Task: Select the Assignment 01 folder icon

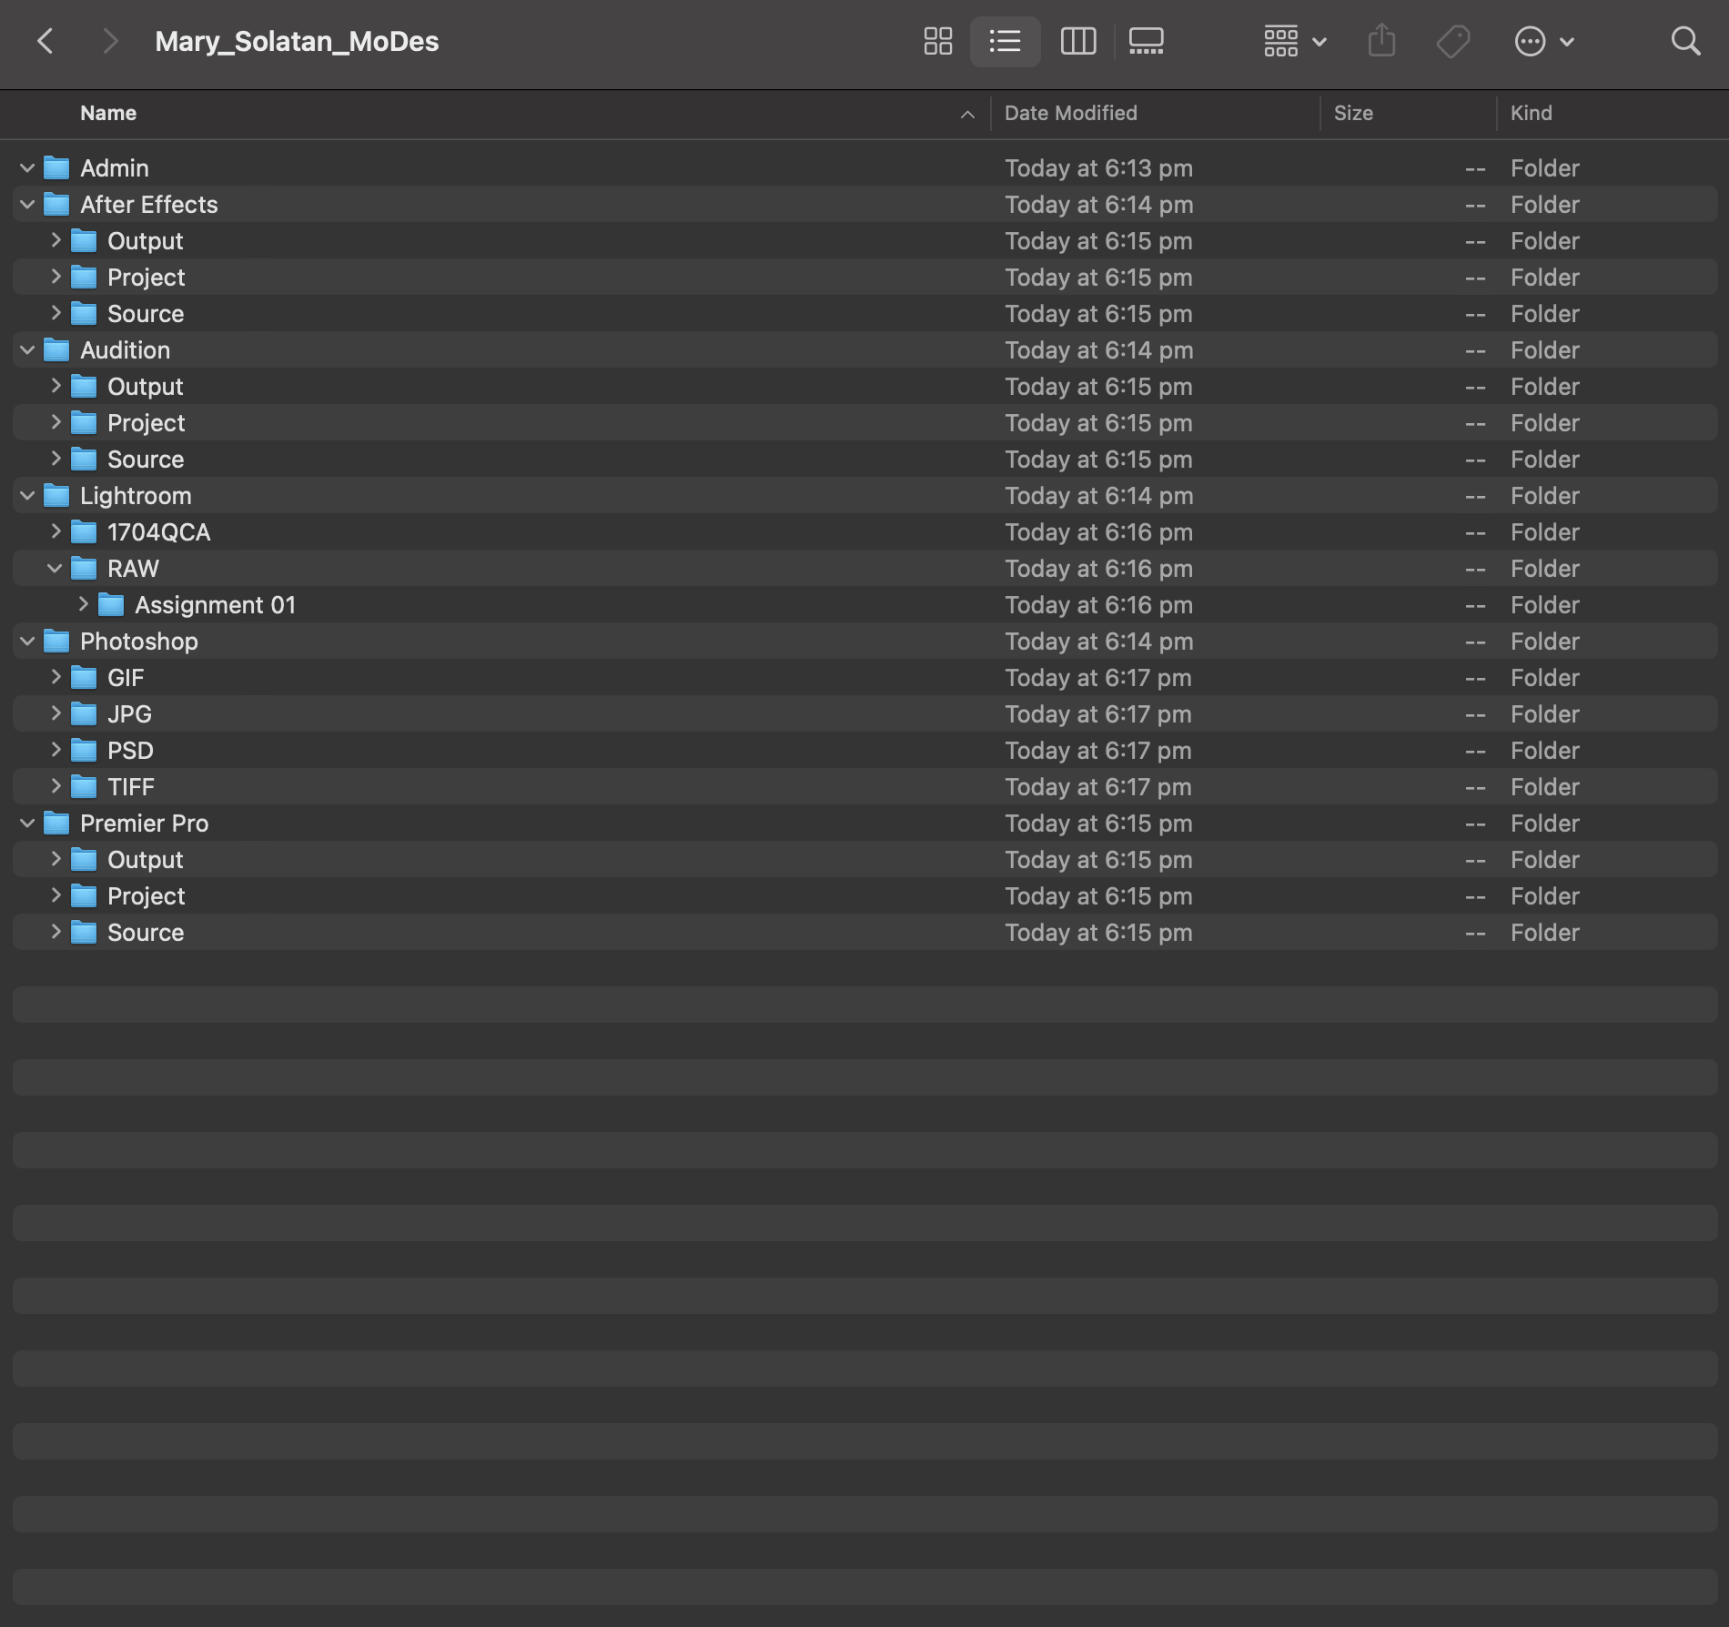Action: [111, 605]
